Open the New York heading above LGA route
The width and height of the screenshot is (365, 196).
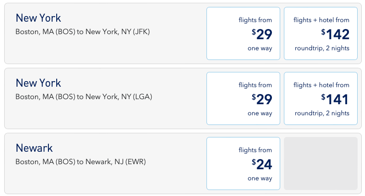(38, 83)
